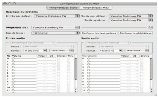This screenshot has height=97, width=158.
Task: Click output dB cell for channel 2
Action: (x=135, y=64)
